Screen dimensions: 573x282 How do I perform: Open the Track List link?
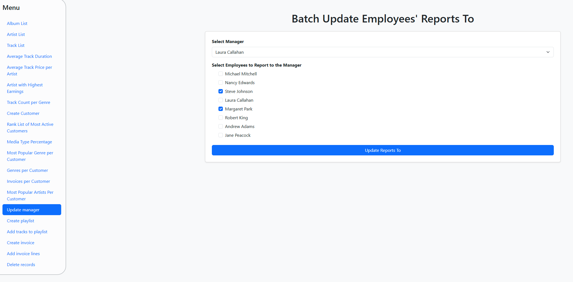pyautogui.click(x=16, y=45)
